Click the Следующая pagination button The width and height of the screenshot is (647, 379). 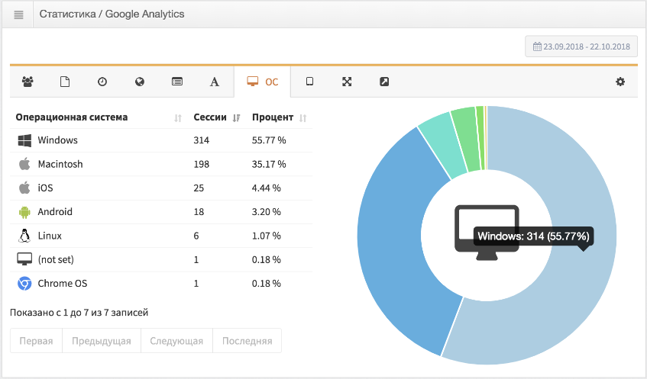[x=176, y=341]
